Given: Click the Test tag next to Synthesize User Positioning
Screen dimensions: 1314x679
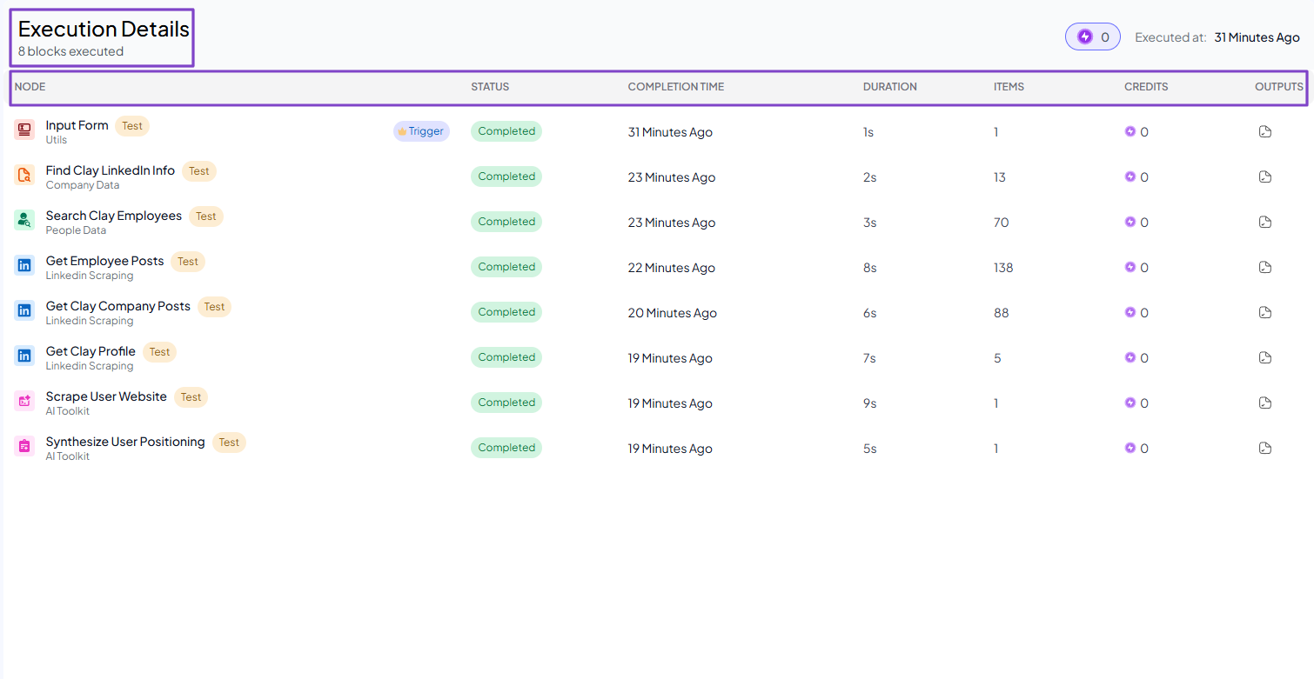Looking at the screenshot, I should coord(230,443).
